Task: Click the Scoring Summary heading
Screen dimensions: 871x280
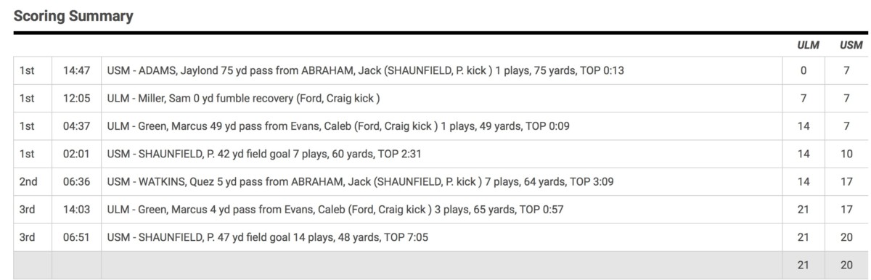Action: (73, 15)
